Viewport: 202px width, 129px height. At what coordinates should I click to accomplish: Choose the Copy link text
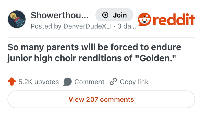(x=134, y=82)
